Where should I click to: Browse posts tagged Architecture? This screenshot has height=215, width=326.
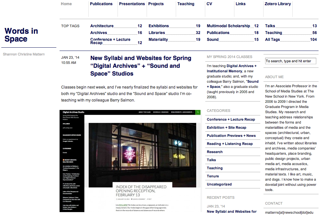pyautogui.click(x=102, y=26)
